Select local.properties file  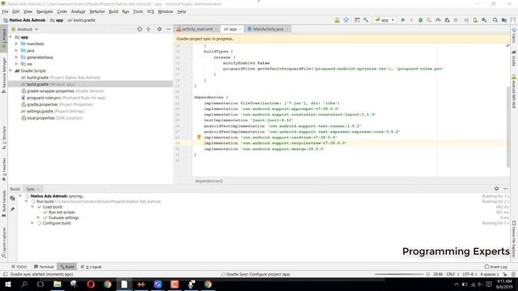click(52, 118)
